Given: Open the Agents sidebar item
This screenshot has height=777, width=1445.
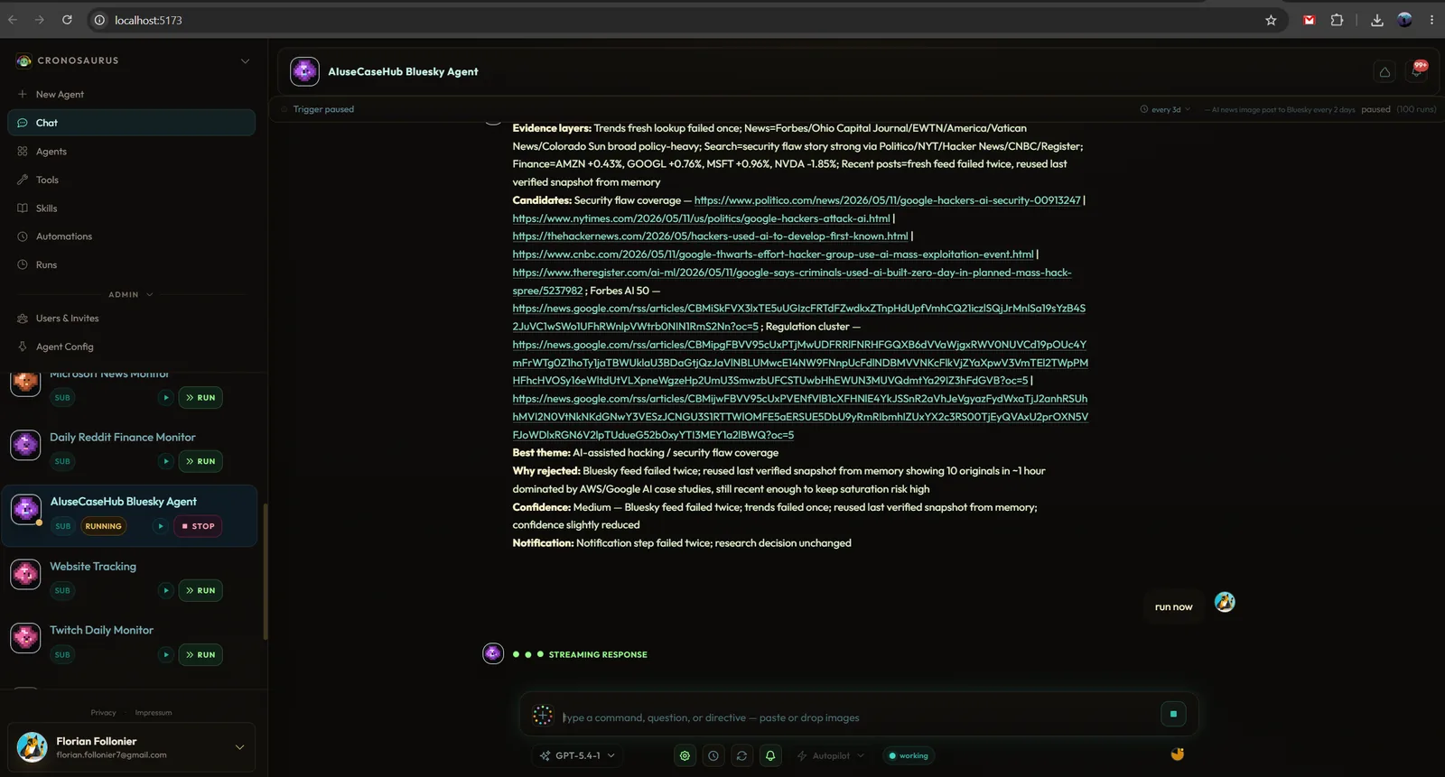Looking at the screenshot, I should tap(131, 152).
